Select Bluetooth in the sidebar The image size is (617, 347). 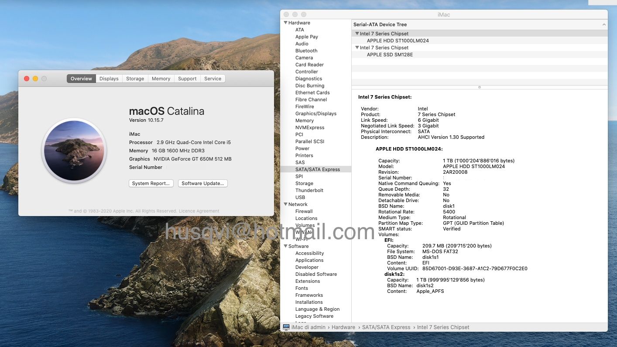pos(306,51)
